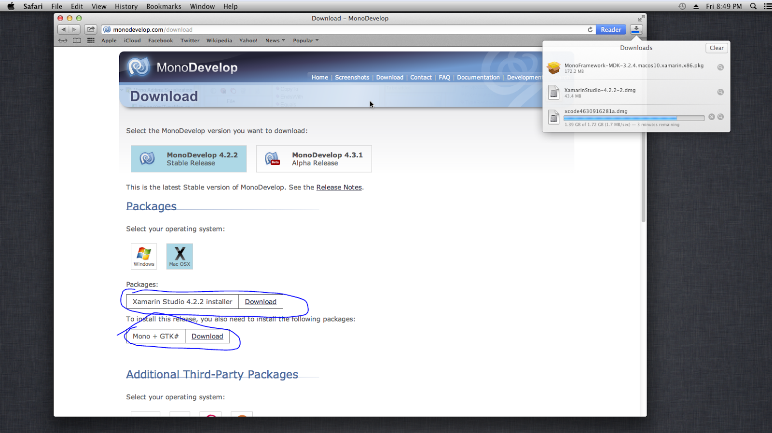772x433 pixels.
Task: Open the Release Notes link
Action: 339,187
